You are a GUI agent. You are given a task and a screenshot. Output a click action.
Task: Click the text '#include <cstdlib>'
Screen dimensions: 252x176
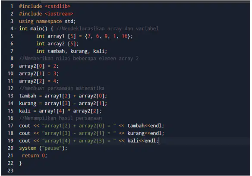(45, 6)
